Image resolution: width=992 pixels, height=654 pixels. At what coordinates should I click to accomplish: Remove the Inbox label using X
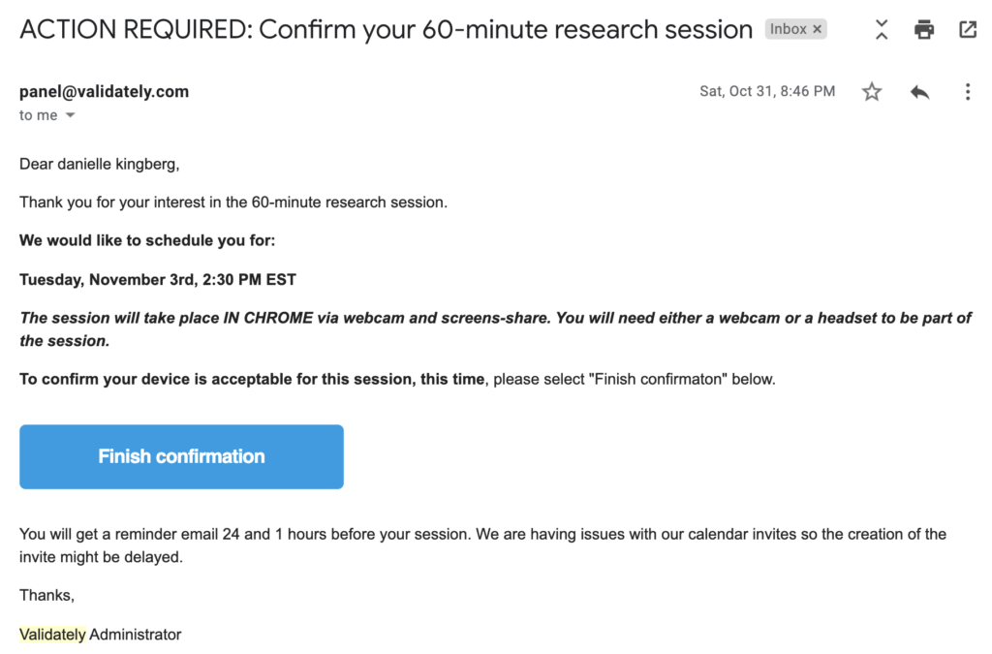(818, 29)
